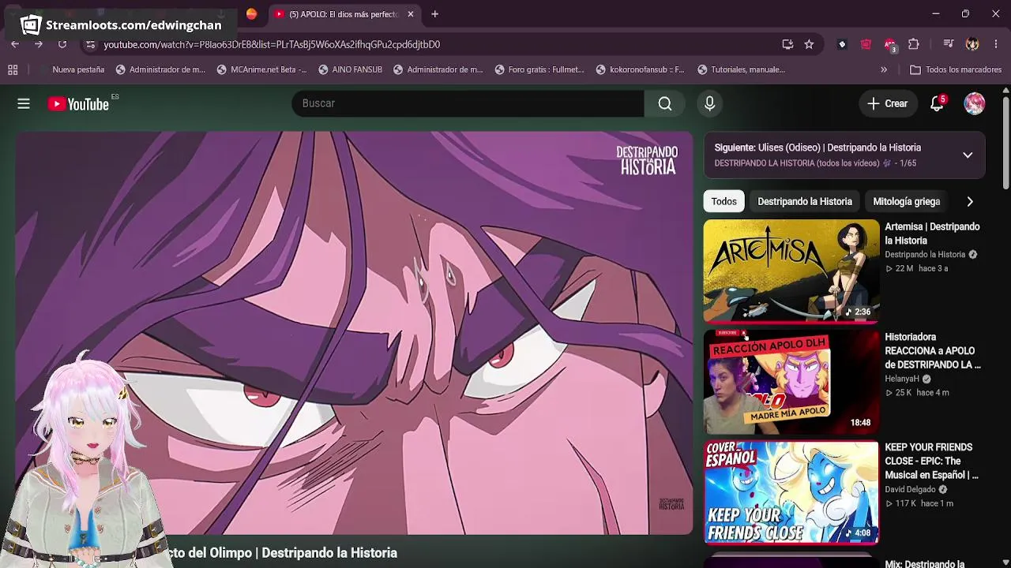Visit David Delgado channel name
This screenshot has width=1011, height=568.
(910, 489)
